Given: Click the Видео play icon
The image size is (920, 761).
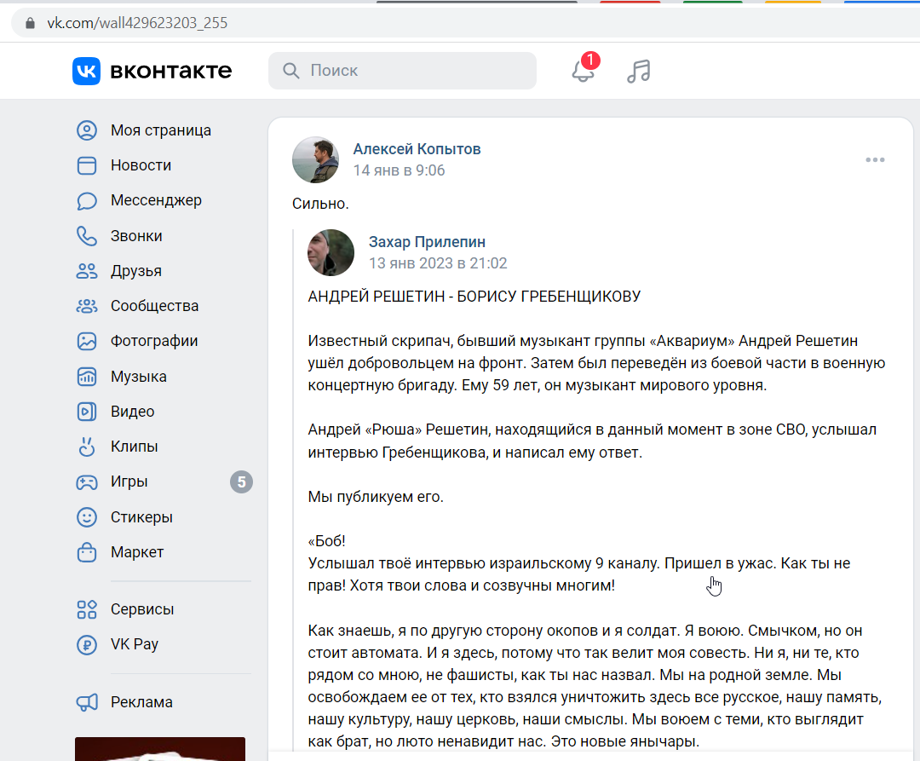Looking at the screenshot, I should coord(87,412).
